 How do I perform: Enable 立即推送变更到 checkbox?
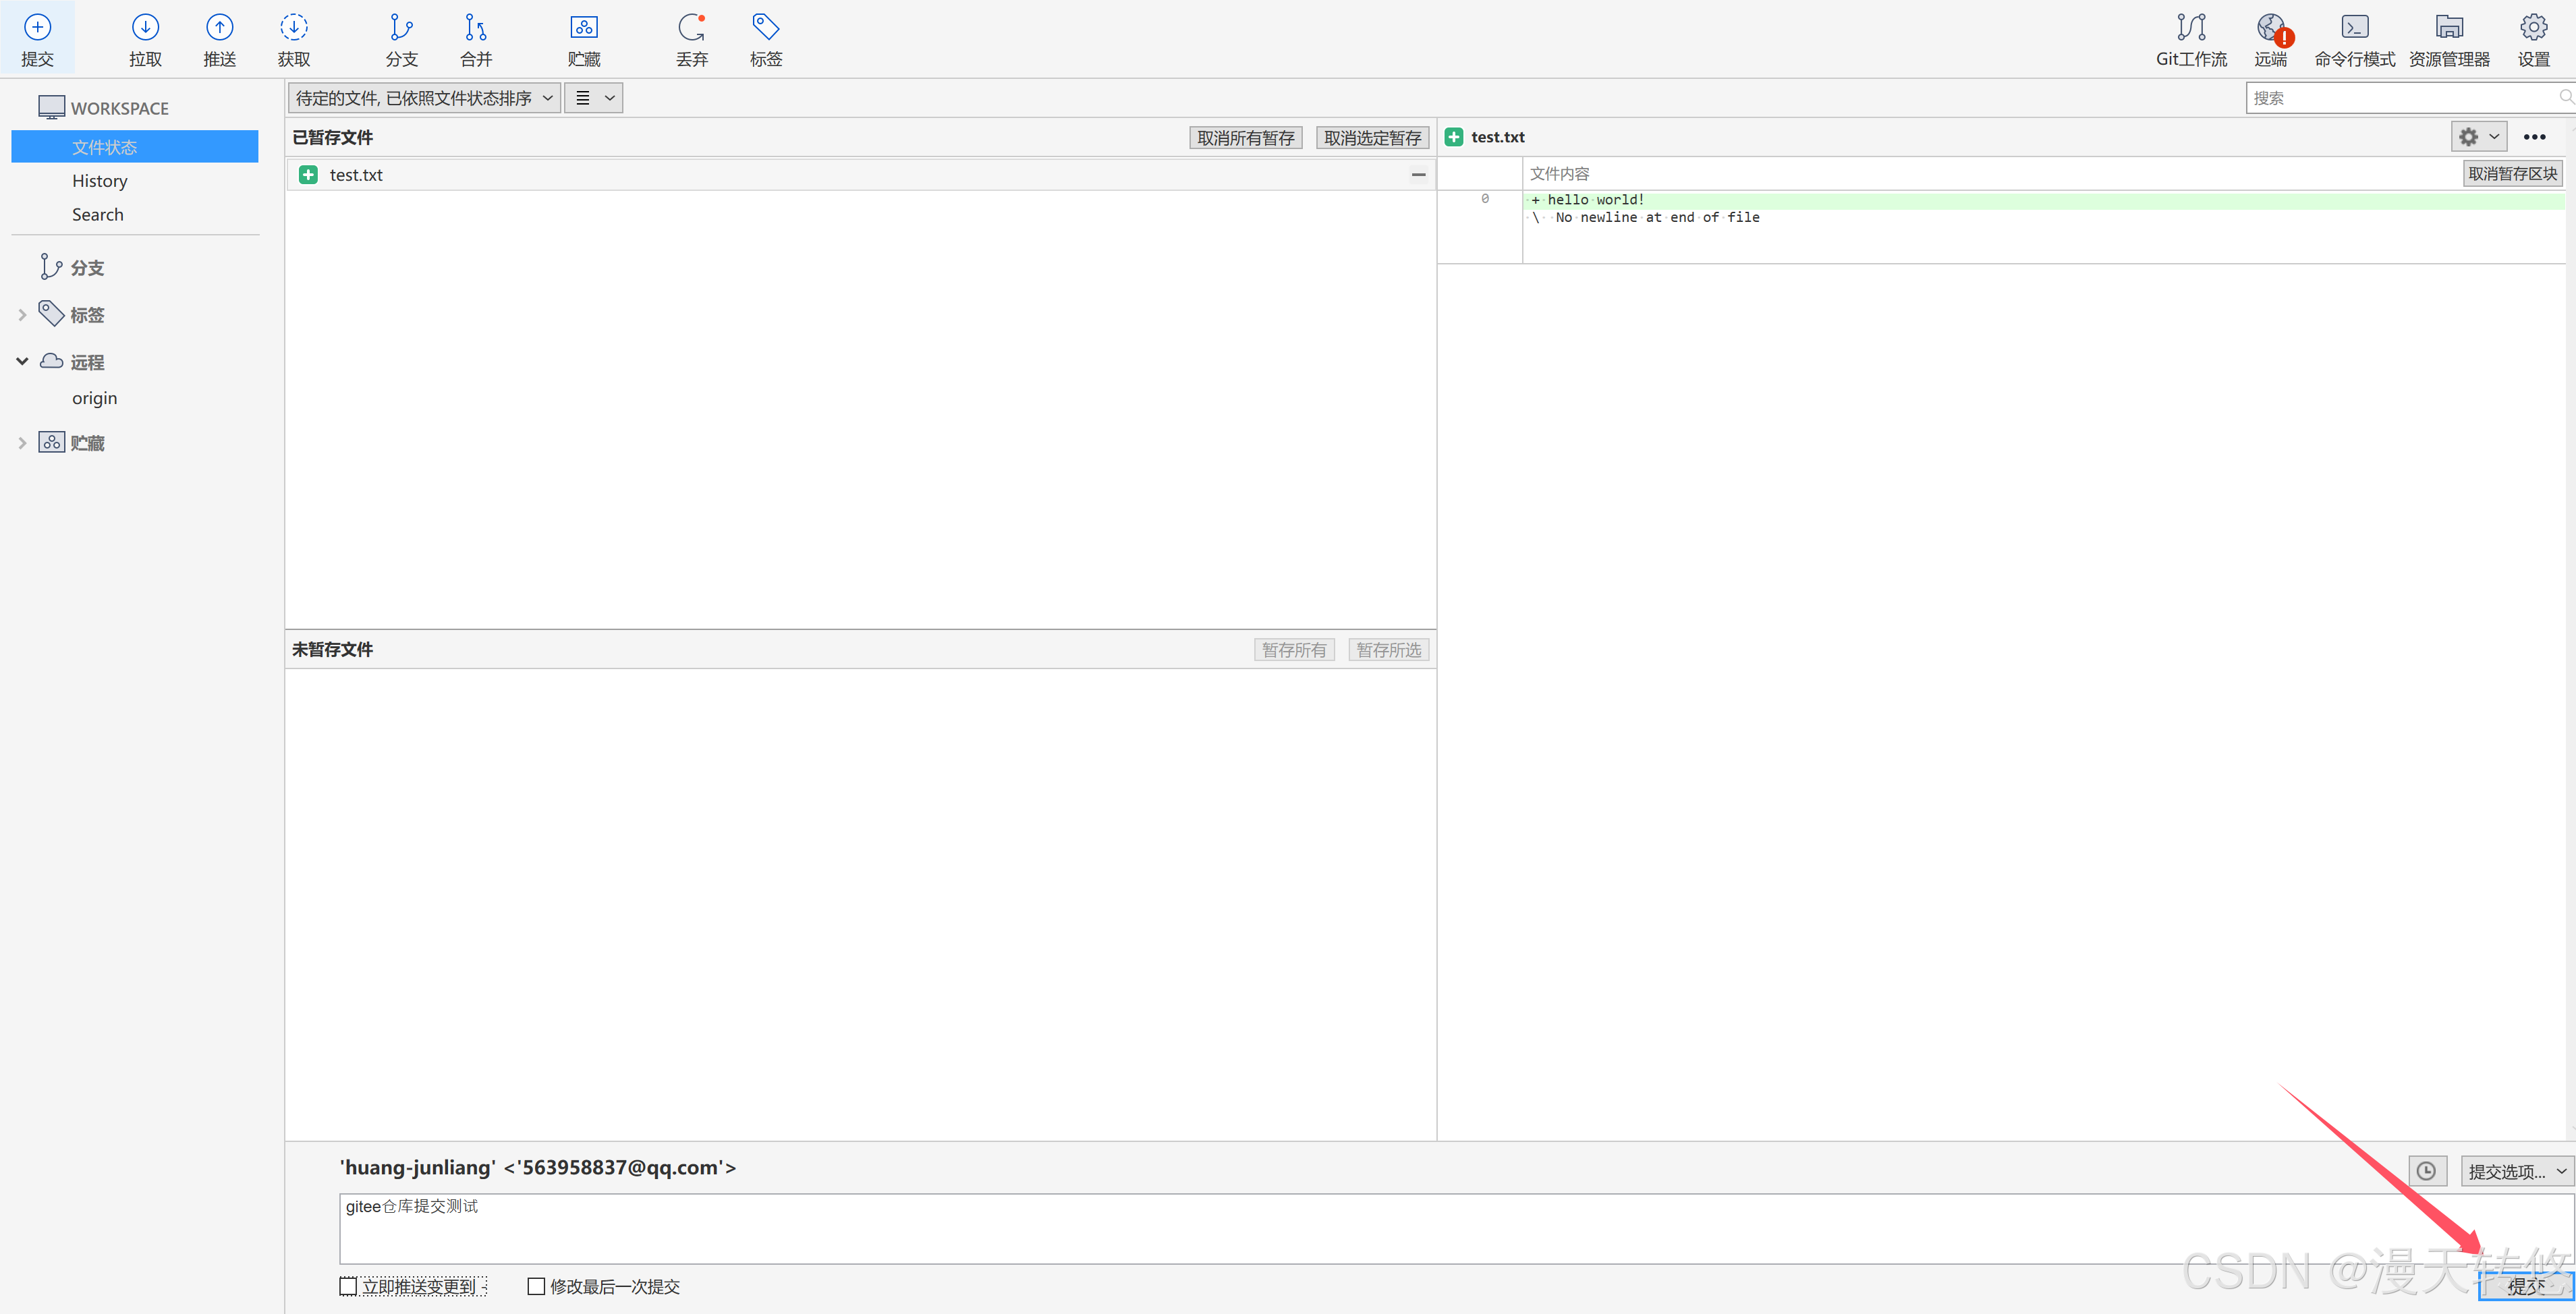pyautogui.click(x=348, y=1286)
